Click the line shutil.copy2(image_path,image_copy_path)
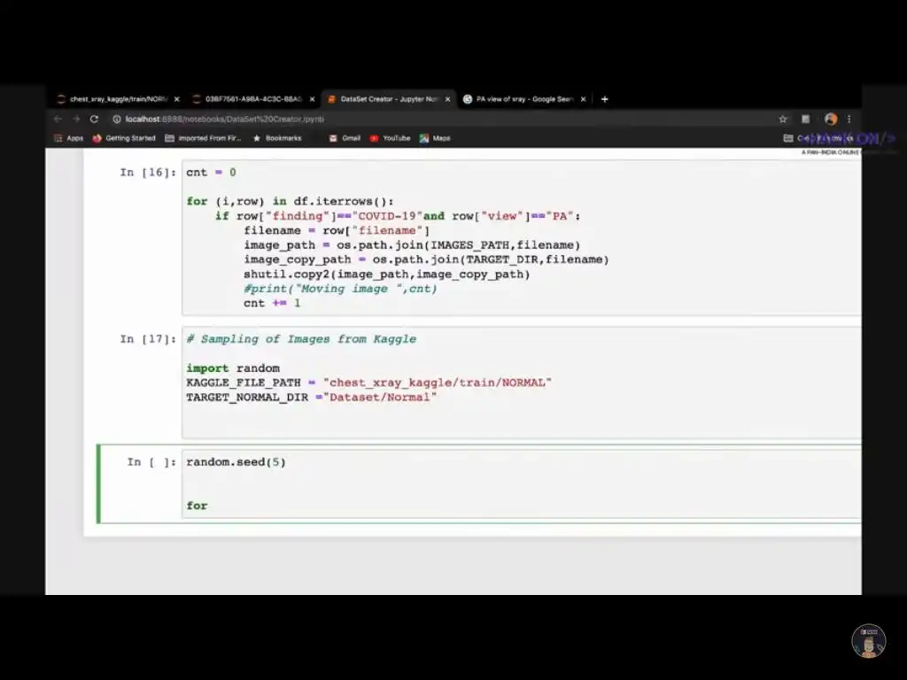The width and height of the screenshot is (907, 680). point(386,274)
